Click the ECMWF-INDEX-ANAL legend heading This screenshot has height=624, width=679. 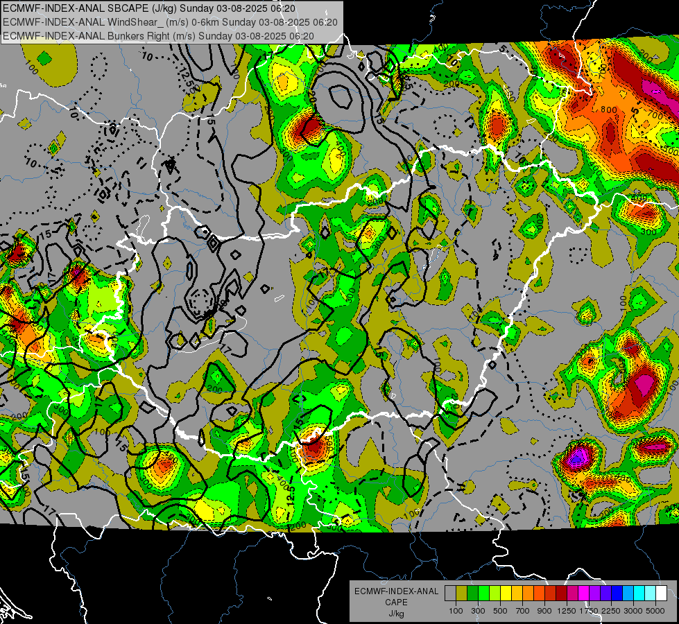tap(396, 591)
